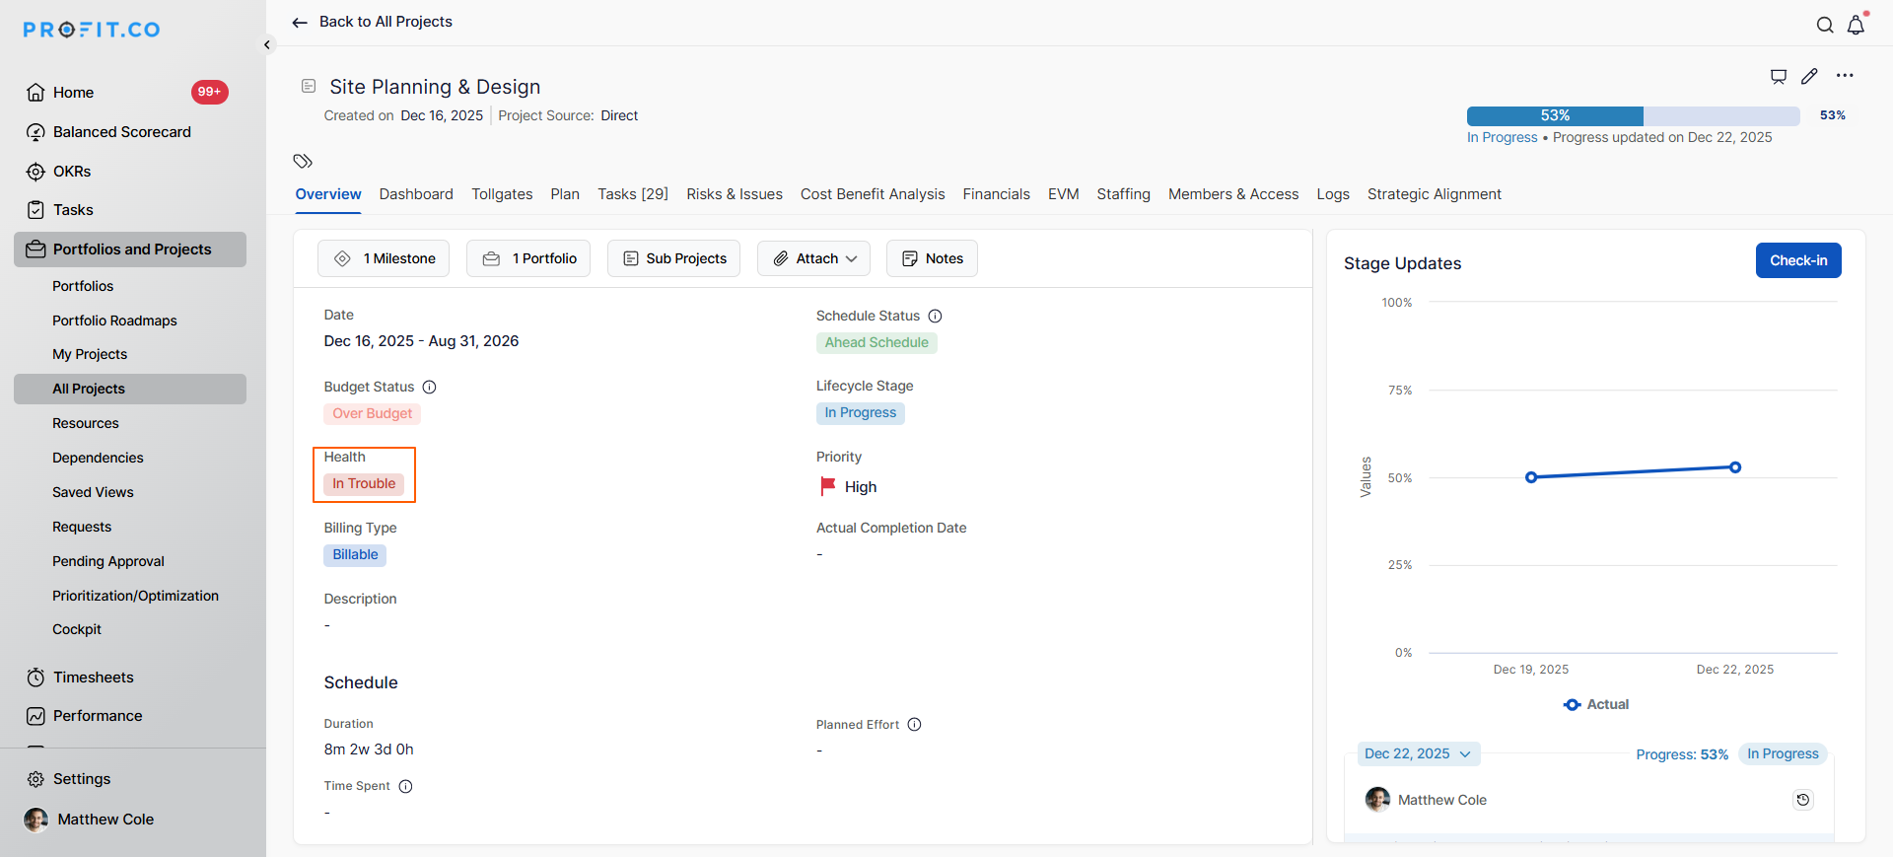Image resolution: width=1893 pixels, height=857 pixels.
Task: Go back to All Projects
Action: tap(373, 22)
